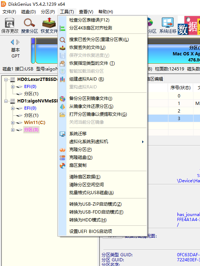
Task: Expand the 分区(3) tree node
Action: 13,130
